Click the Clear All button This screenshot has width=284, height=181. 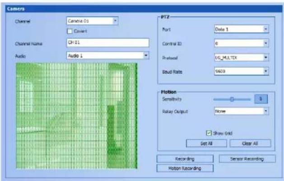[x=250, y=144]
